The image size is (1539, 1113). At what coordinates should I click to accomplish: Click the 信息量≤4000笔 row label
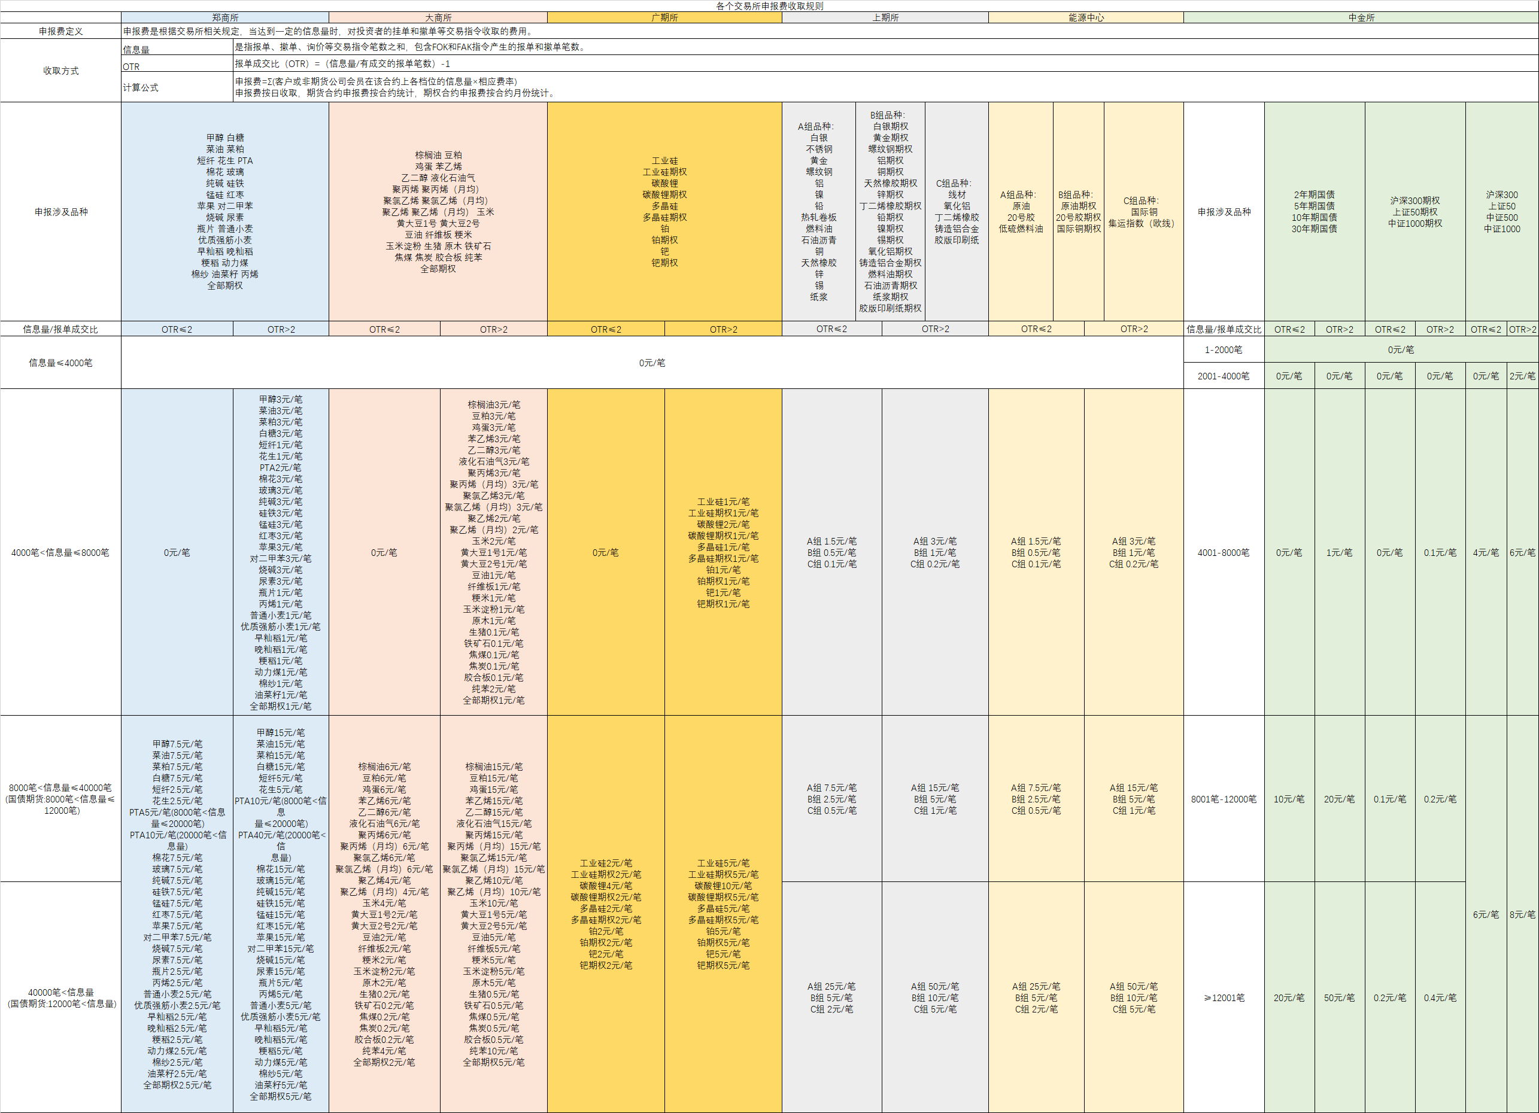60,363
